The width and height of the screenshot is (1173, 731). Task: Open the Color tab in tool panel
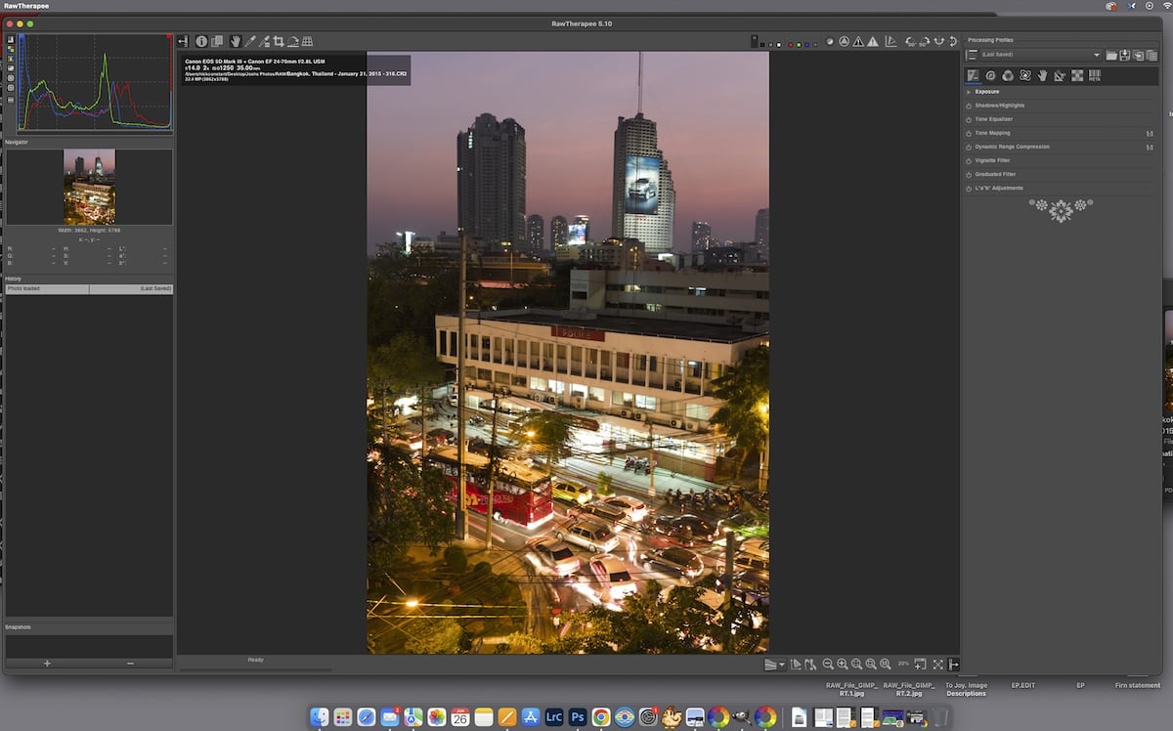pyautogui.click(x=1008, y=75)
